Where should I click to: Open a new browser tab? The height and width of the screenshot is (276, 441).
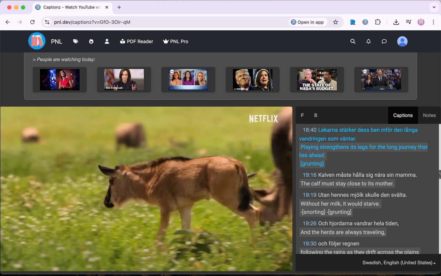[x=119, y=7]
